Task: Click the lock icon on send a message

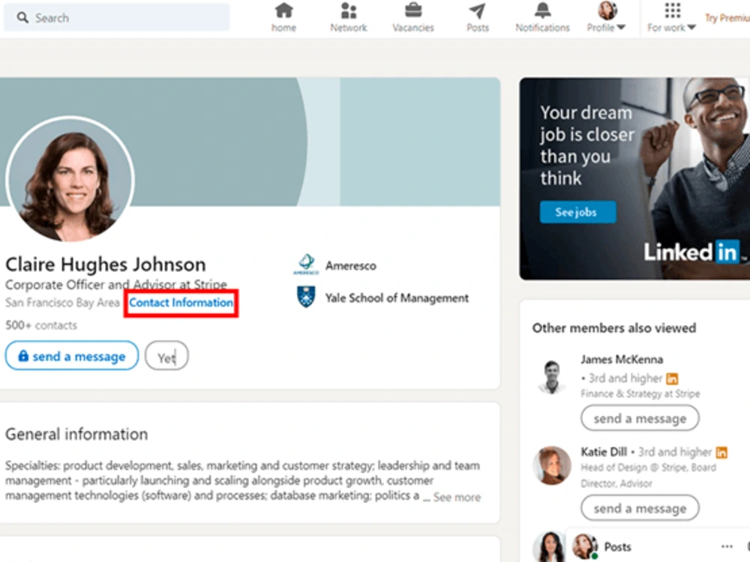Action: tap(23, 355)
